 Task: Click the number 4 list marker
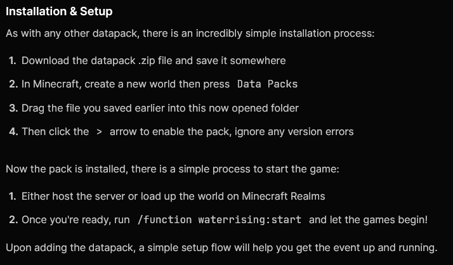click(13, 132)
